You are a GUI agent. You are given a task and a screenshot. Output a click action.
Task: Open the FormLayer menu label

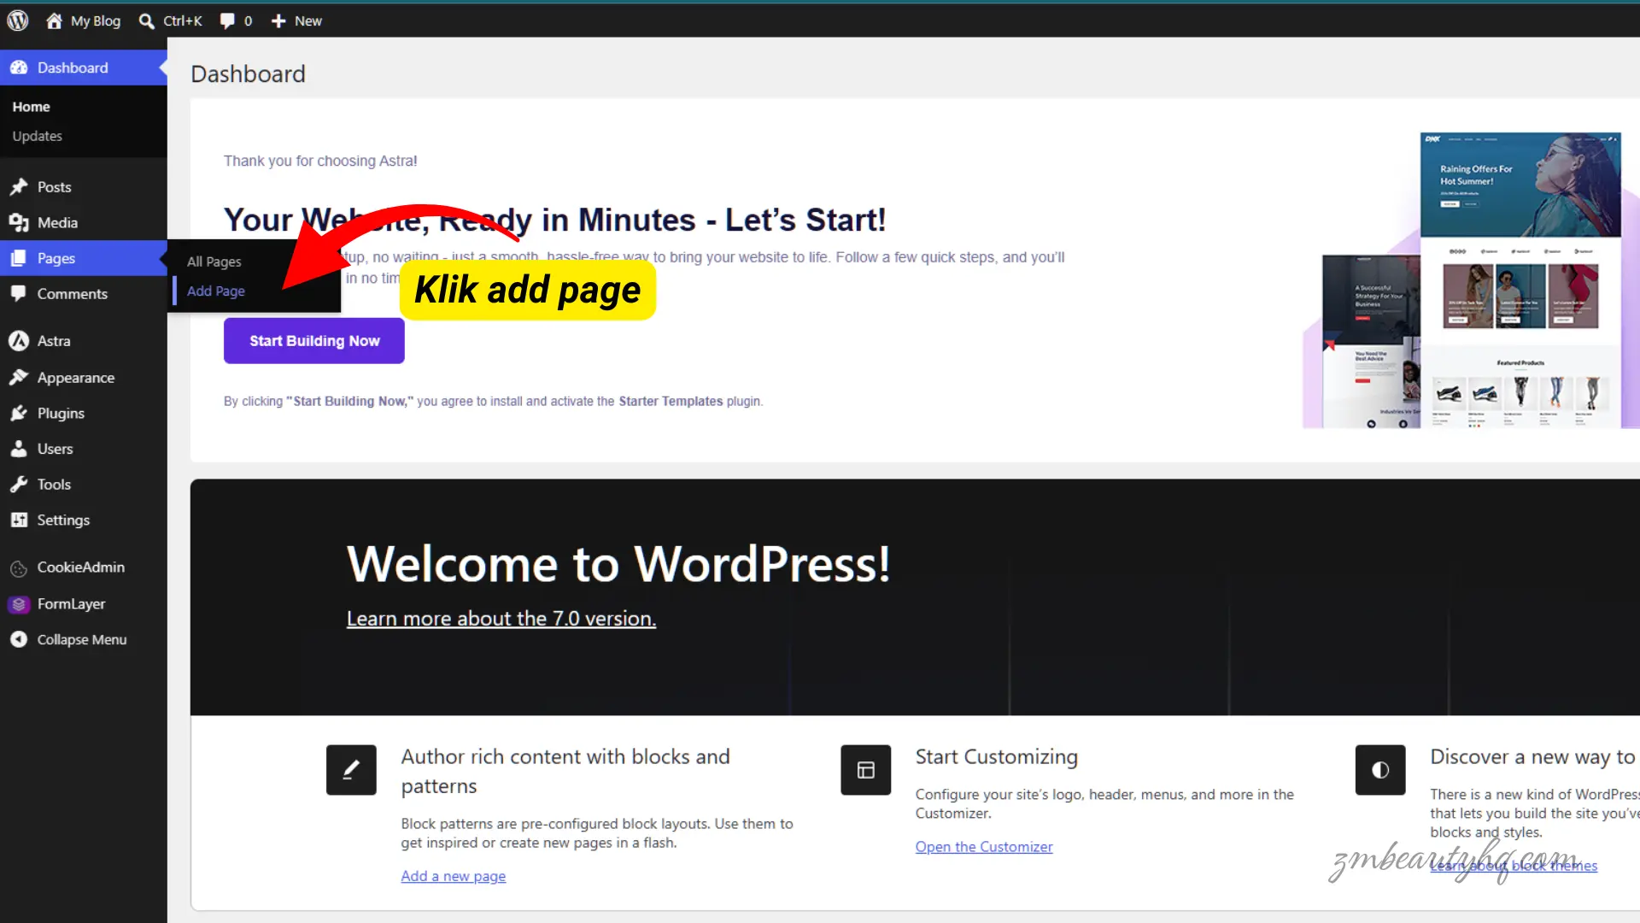tap(72, 603)
